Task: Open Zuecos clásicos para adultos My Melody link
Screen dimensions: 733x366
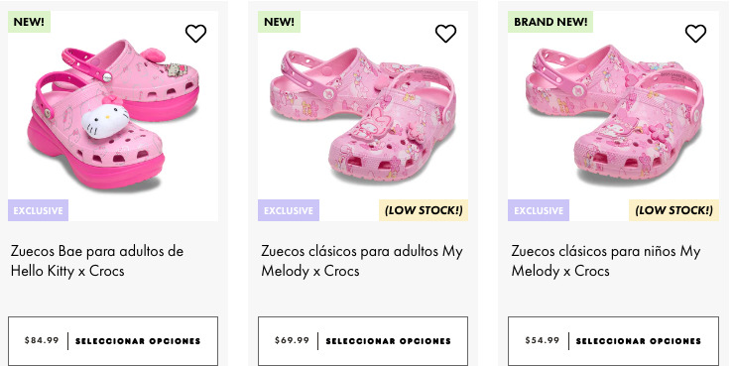Action: coord(362,261)
